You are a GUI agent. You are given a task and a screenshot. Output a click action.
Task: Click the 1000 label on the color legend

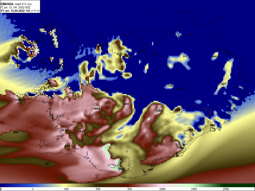click(162, 189)
